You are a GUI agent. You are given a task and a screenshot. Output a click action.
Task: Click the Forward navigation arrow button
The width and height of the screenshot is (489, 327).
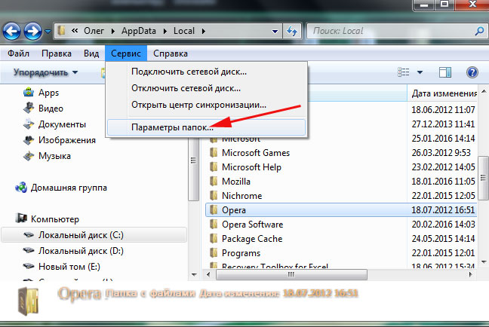point(33,32)
